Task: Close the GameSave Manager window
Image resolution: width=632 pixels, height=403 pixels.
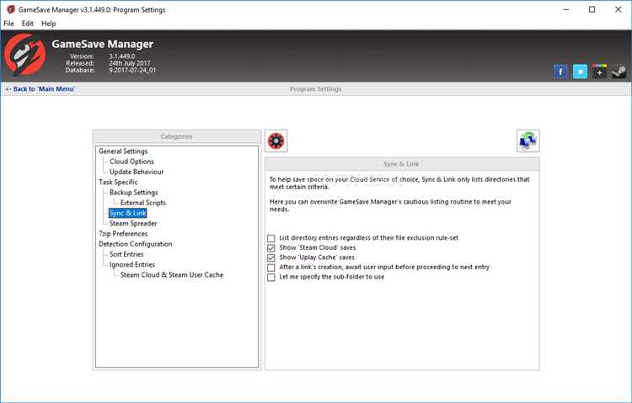Action: (618, 9)
